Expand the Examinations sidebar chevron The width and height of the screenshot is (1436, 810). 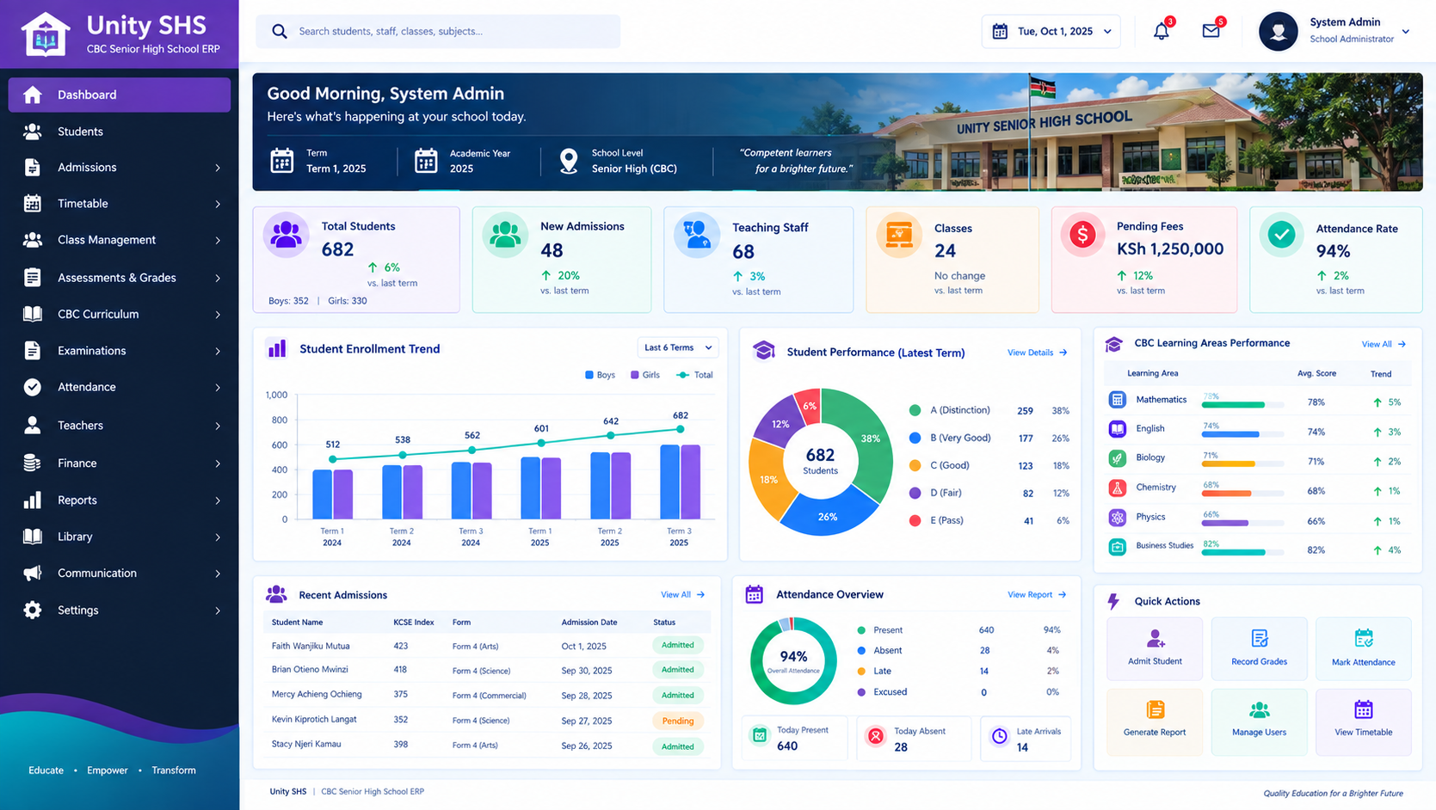[x=218, y=351]
